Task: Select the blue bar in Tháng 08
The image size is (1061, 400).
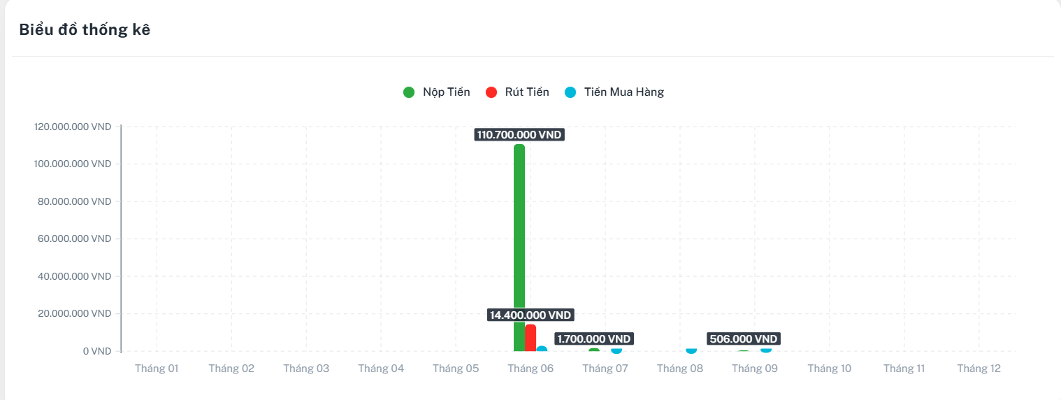Action: click(691, 350)
